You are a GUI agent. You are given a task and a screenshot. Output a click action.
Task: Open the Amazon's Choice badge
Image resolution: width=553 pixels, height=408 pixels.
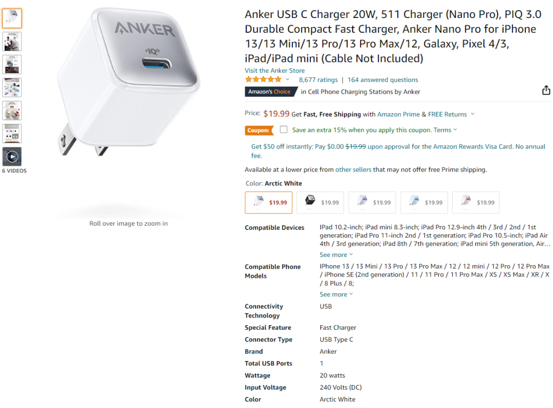pos(270,92)
